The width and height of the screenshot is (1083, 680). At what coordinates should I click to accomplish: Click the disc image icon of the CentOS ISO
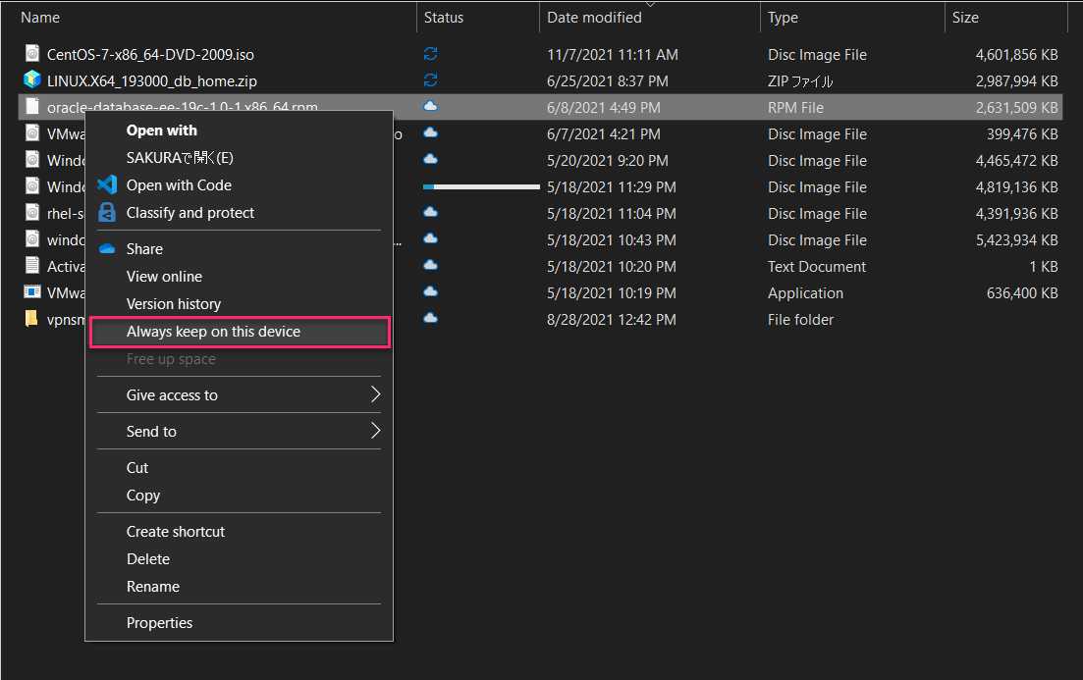[31, 54]
